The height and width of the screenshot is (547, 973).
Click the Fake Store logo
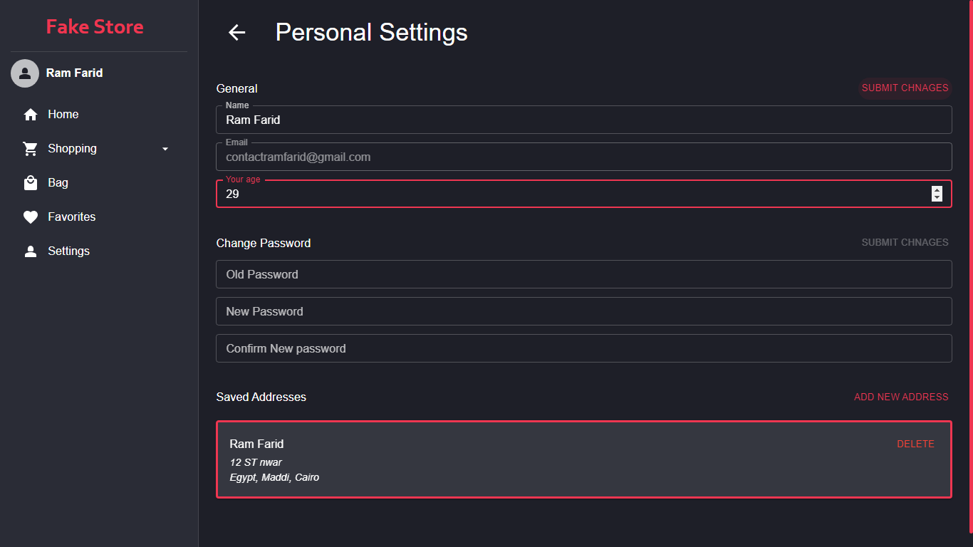pos(95,27)
